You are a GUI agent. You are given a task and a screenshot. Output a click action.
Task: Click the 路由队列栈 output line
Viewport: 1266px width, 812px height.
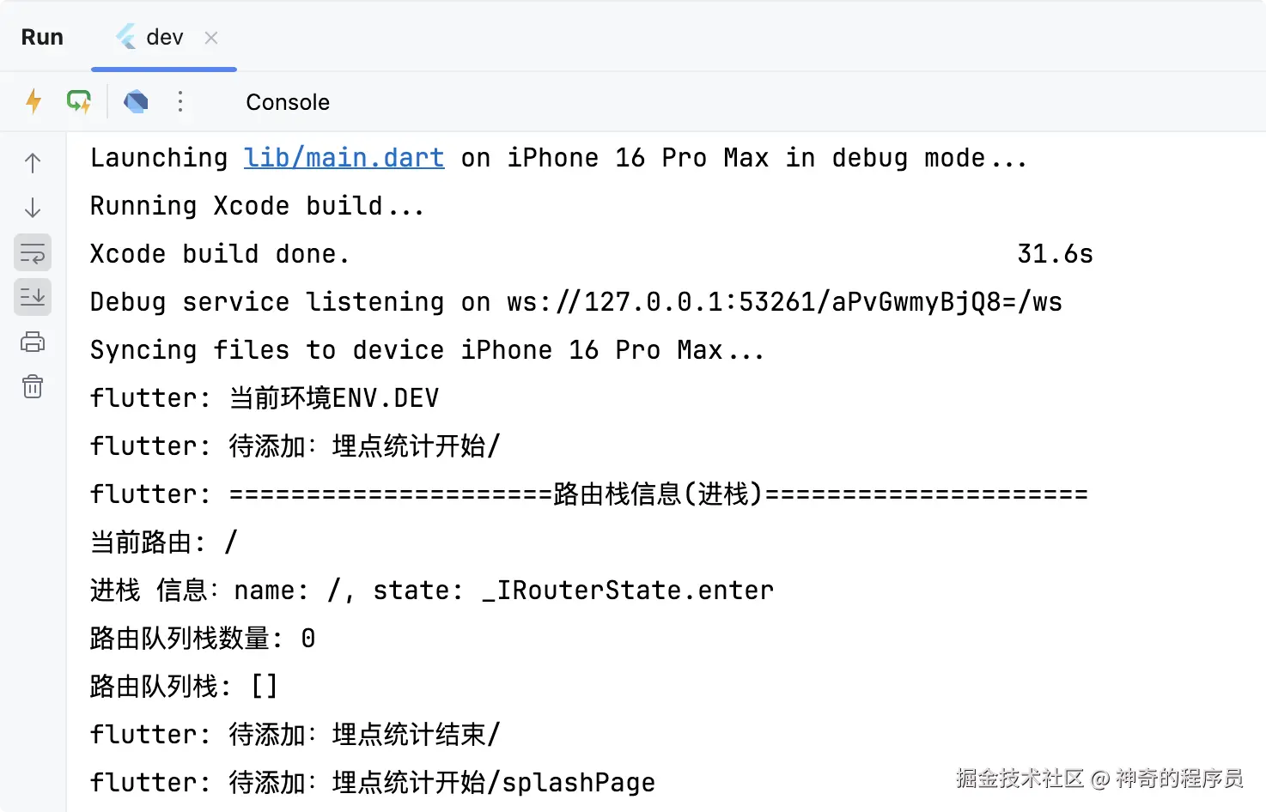[x=183, y=686]
